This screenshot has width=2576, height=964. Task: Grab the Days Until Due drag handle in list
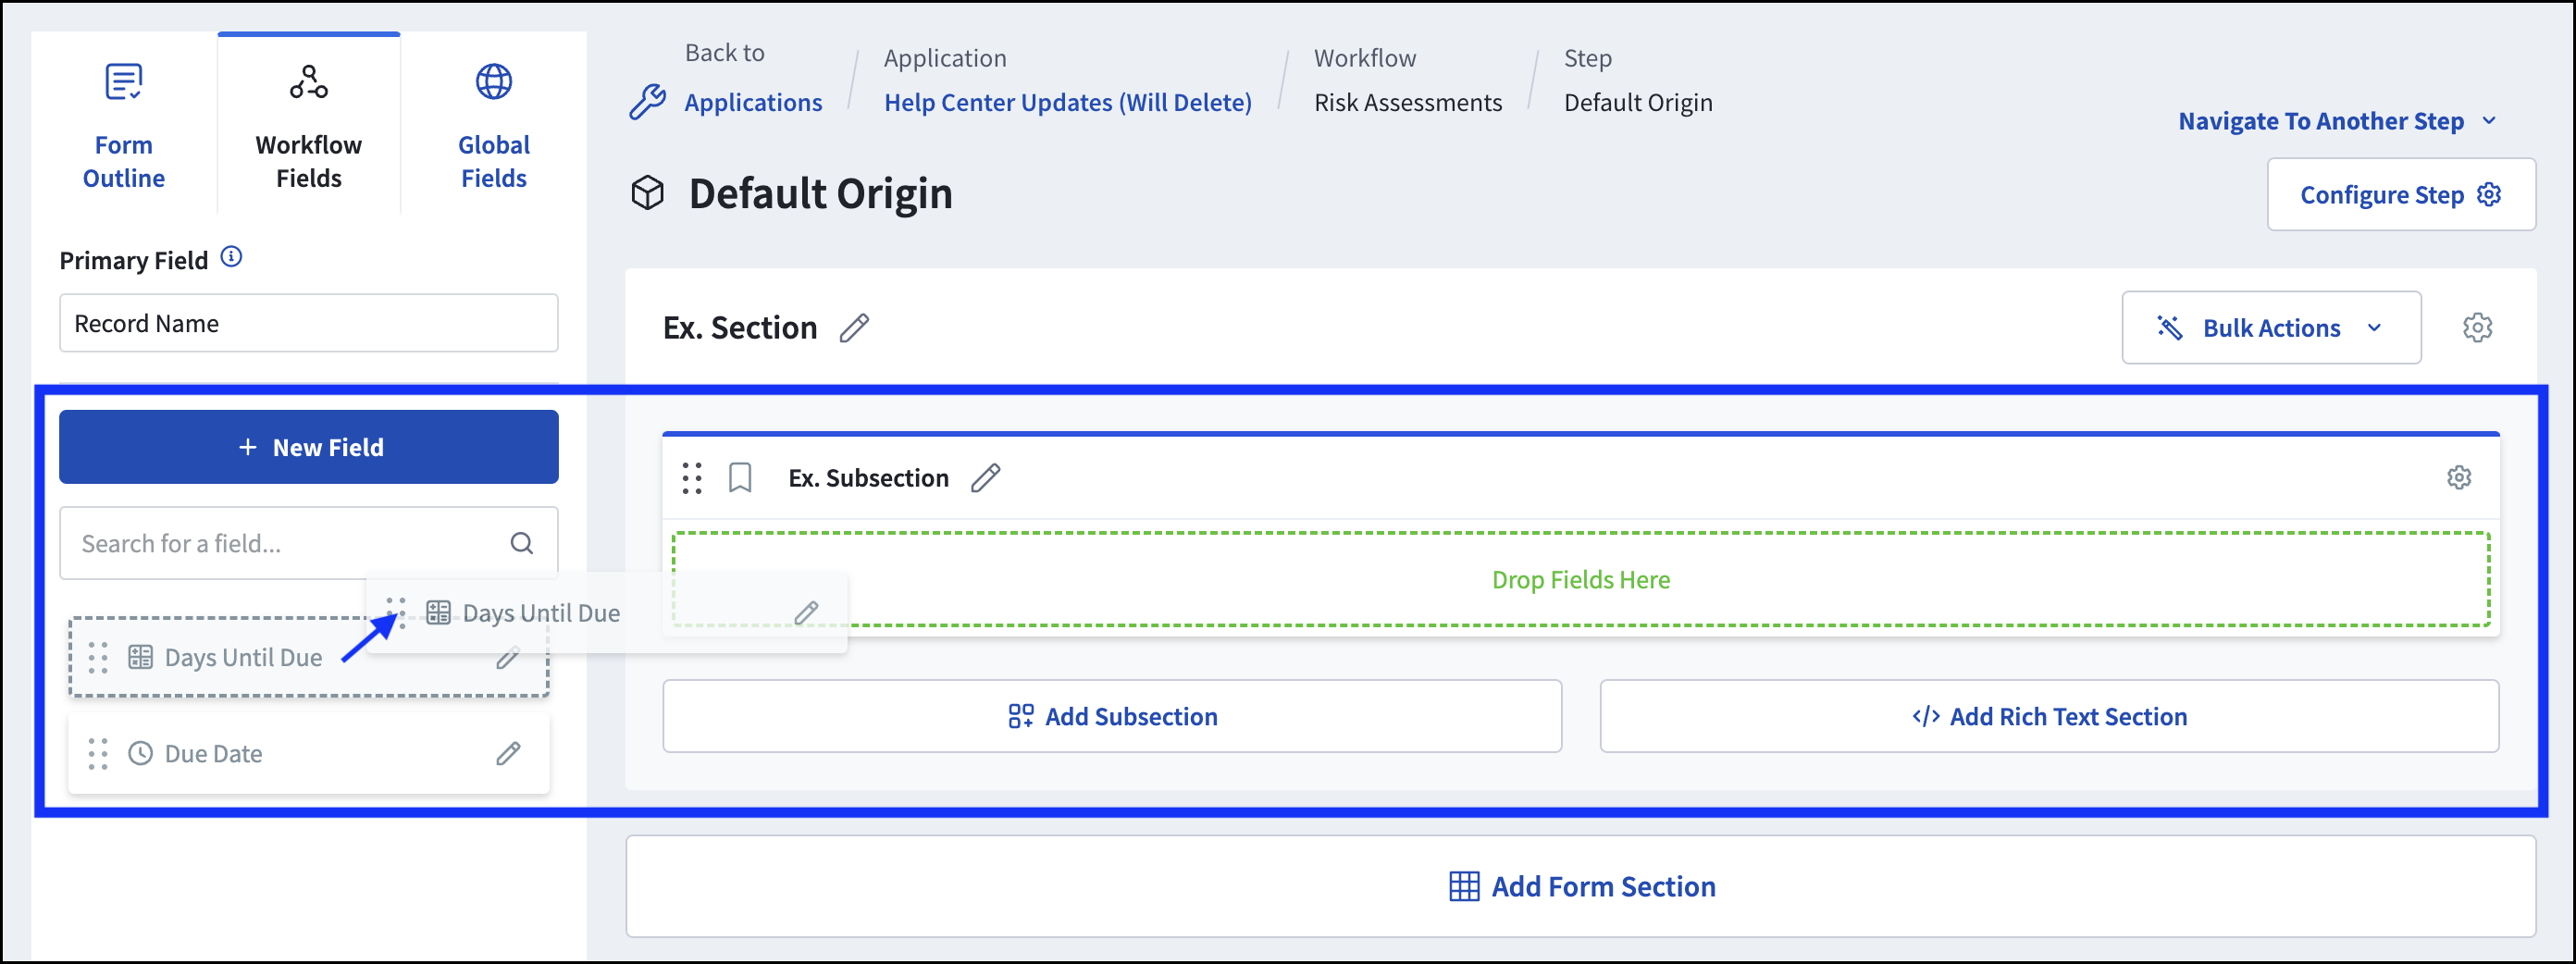point(98,657)
